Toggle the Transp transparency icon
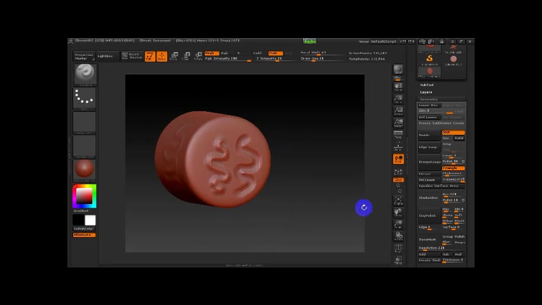 click(x=398, y=260)
